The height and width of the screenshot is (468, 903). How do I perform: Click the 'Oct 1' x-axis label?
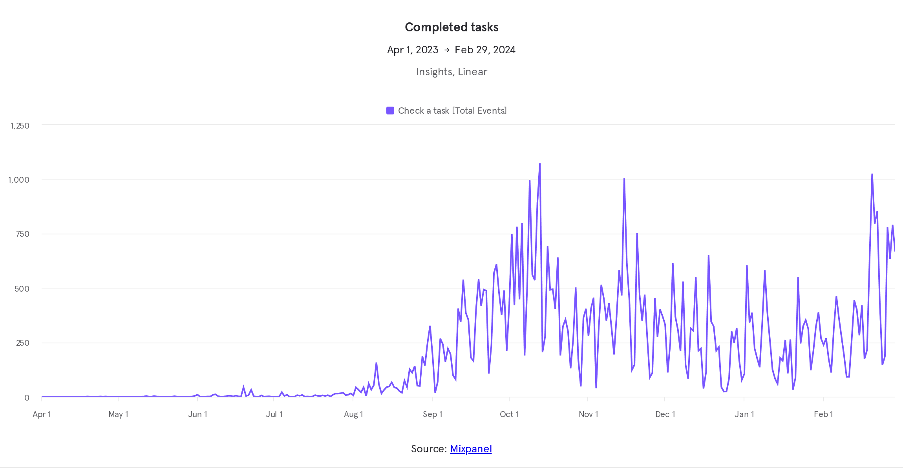pyautogui.click(x=509, y=414)
